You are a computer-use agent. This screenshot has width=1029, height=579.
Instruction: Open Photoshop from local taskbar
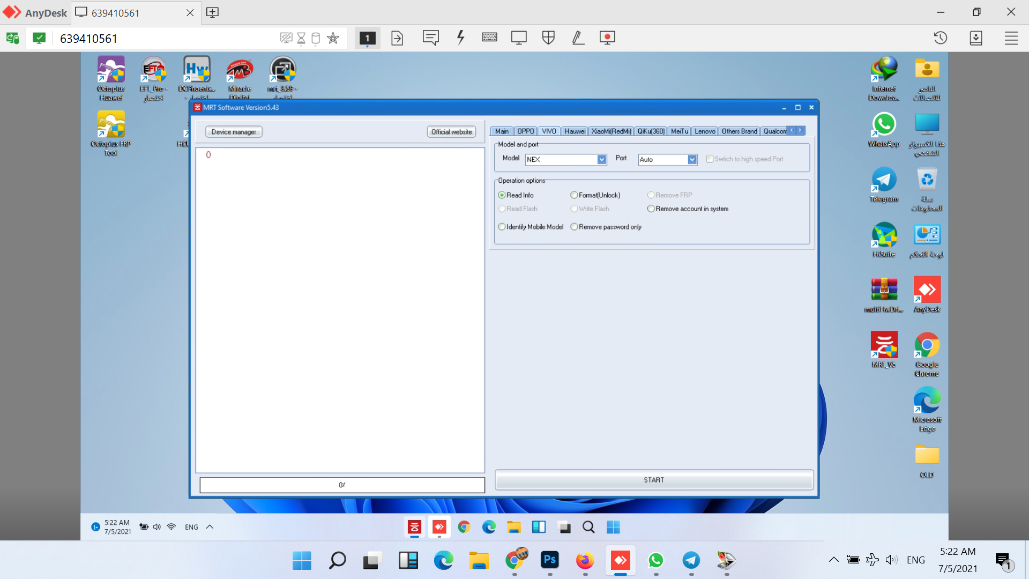click(550, 560)
